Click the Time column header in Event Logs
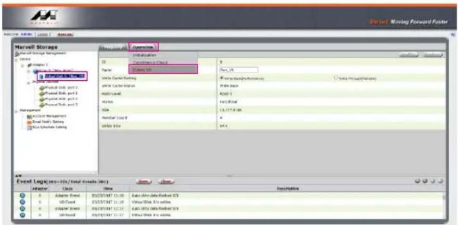Viewport: 458px width, 225px height. [x=108, y=188]
